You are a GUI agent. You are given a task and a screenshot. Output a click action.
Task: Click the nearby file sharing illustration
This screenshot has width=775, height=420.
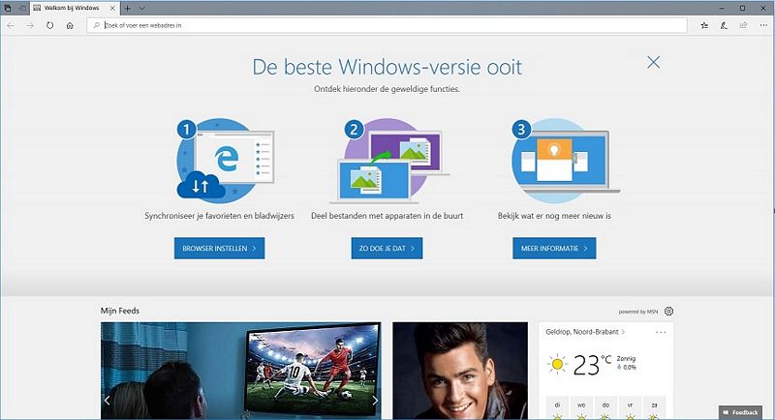point(389,161)
